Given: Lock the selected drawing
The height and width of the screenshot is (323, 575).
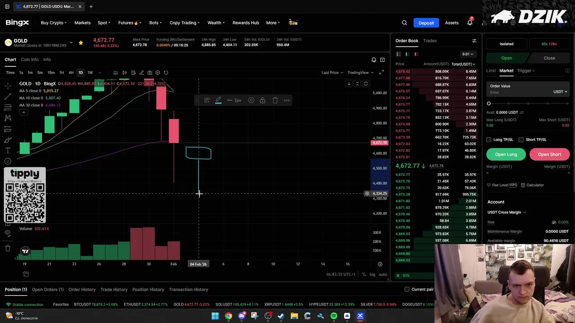Looking at the screenshot, I should click(263, 100).
